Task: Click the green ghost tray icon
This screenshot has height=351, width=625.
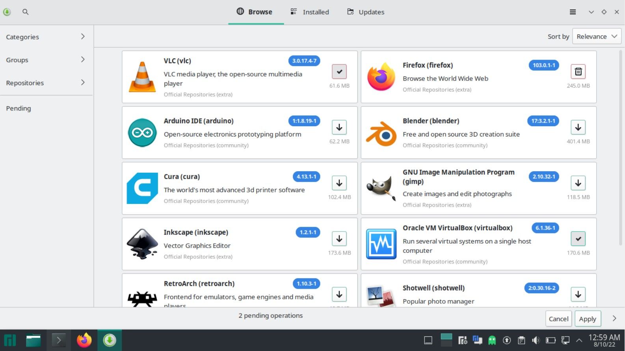Action: point(492,340)
